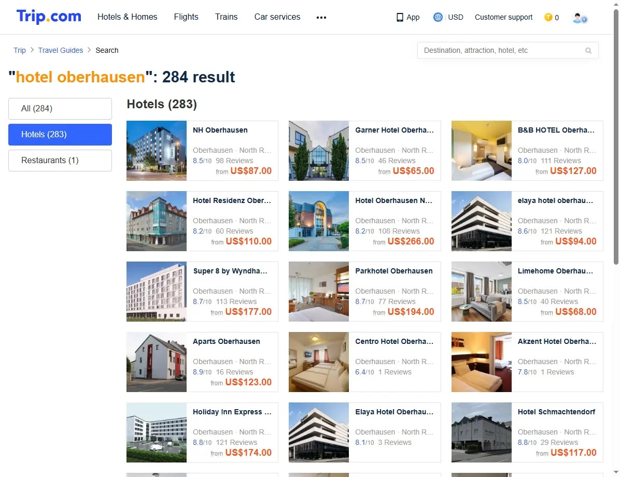Click the US$266.00 price
This screenshot has width=620, height=477.
click(411, 241)
